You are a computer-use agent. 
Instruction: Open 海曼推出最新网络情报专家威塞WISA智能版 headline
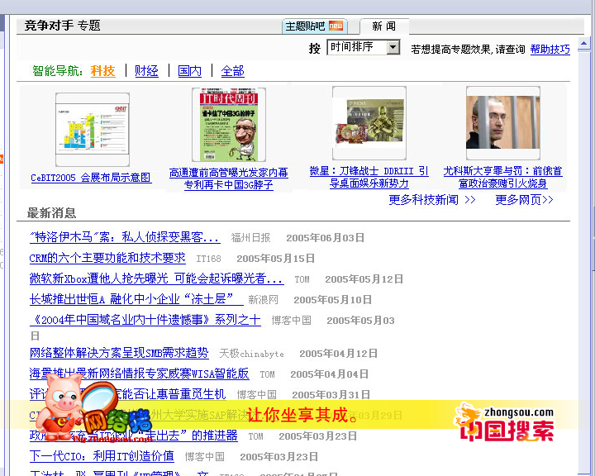point(140,374)
